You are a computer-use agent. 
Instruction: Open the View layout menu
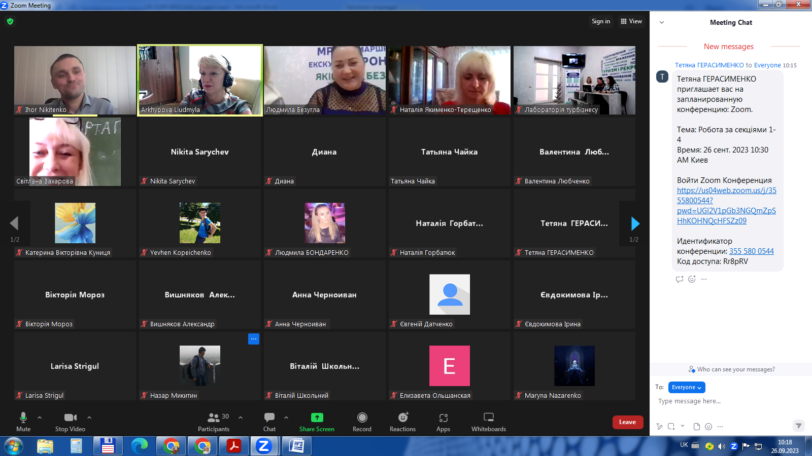click(631, 21)
